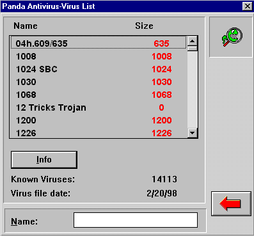Select the 1068 virus entry

coord(99,95)
